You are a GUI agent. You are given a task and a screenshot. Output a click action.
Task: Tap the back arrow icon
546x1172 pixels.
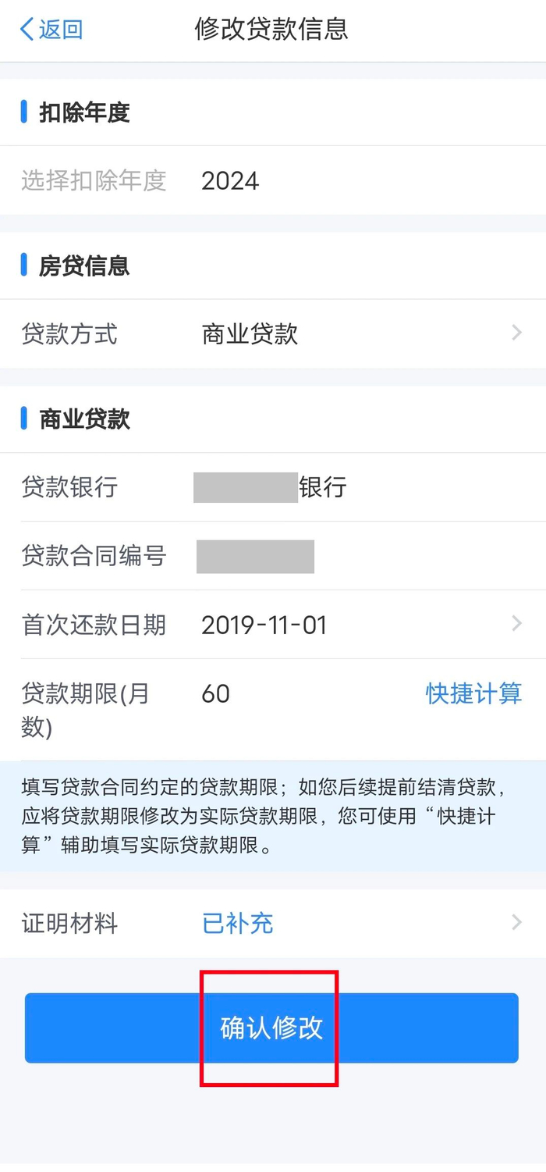click(x=27, y=30)
